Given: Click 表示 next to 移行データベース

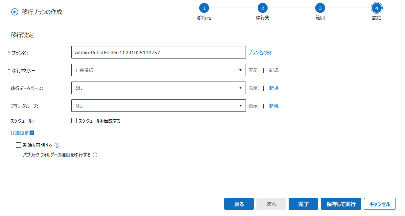Looking at the screenshot, I should [x=253, y=88].
